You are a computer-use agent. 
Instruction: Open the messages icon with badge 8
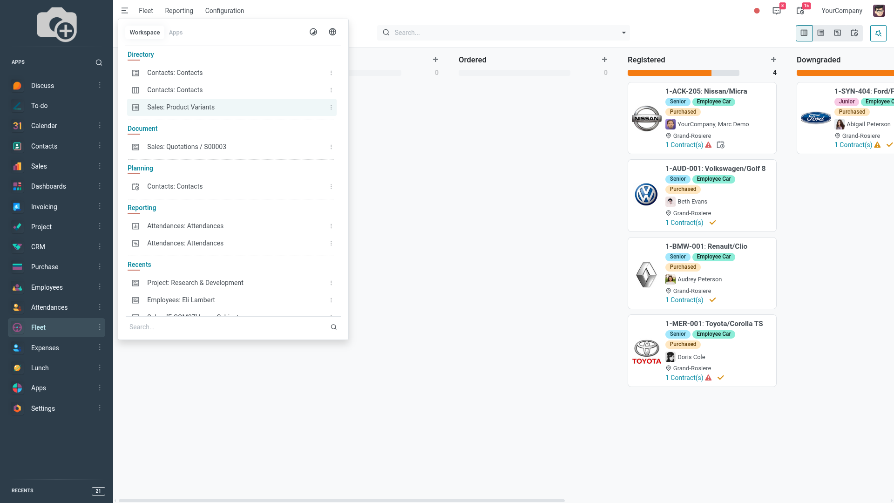point(777,11)
